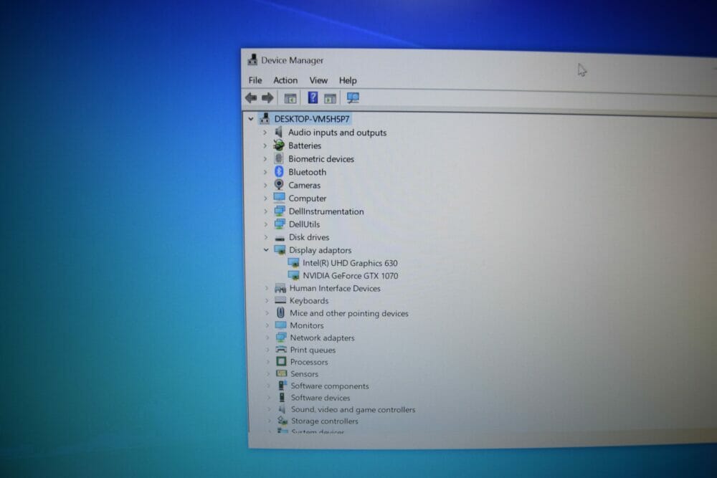Click the speaker icon beside Audio inputs and outputs
The image size is (717, 478).
(x=279, y=132)
